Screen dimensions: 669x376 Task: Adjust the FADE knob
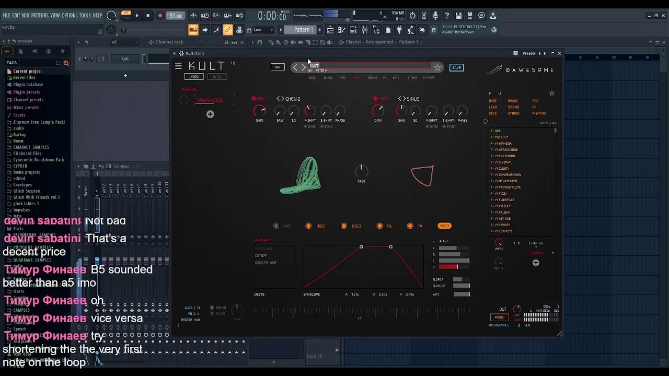361,171
